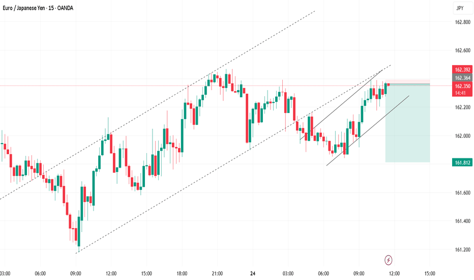Click the green short position target zone
Screen dimensions: 474x280
click(x=407, y=124)
